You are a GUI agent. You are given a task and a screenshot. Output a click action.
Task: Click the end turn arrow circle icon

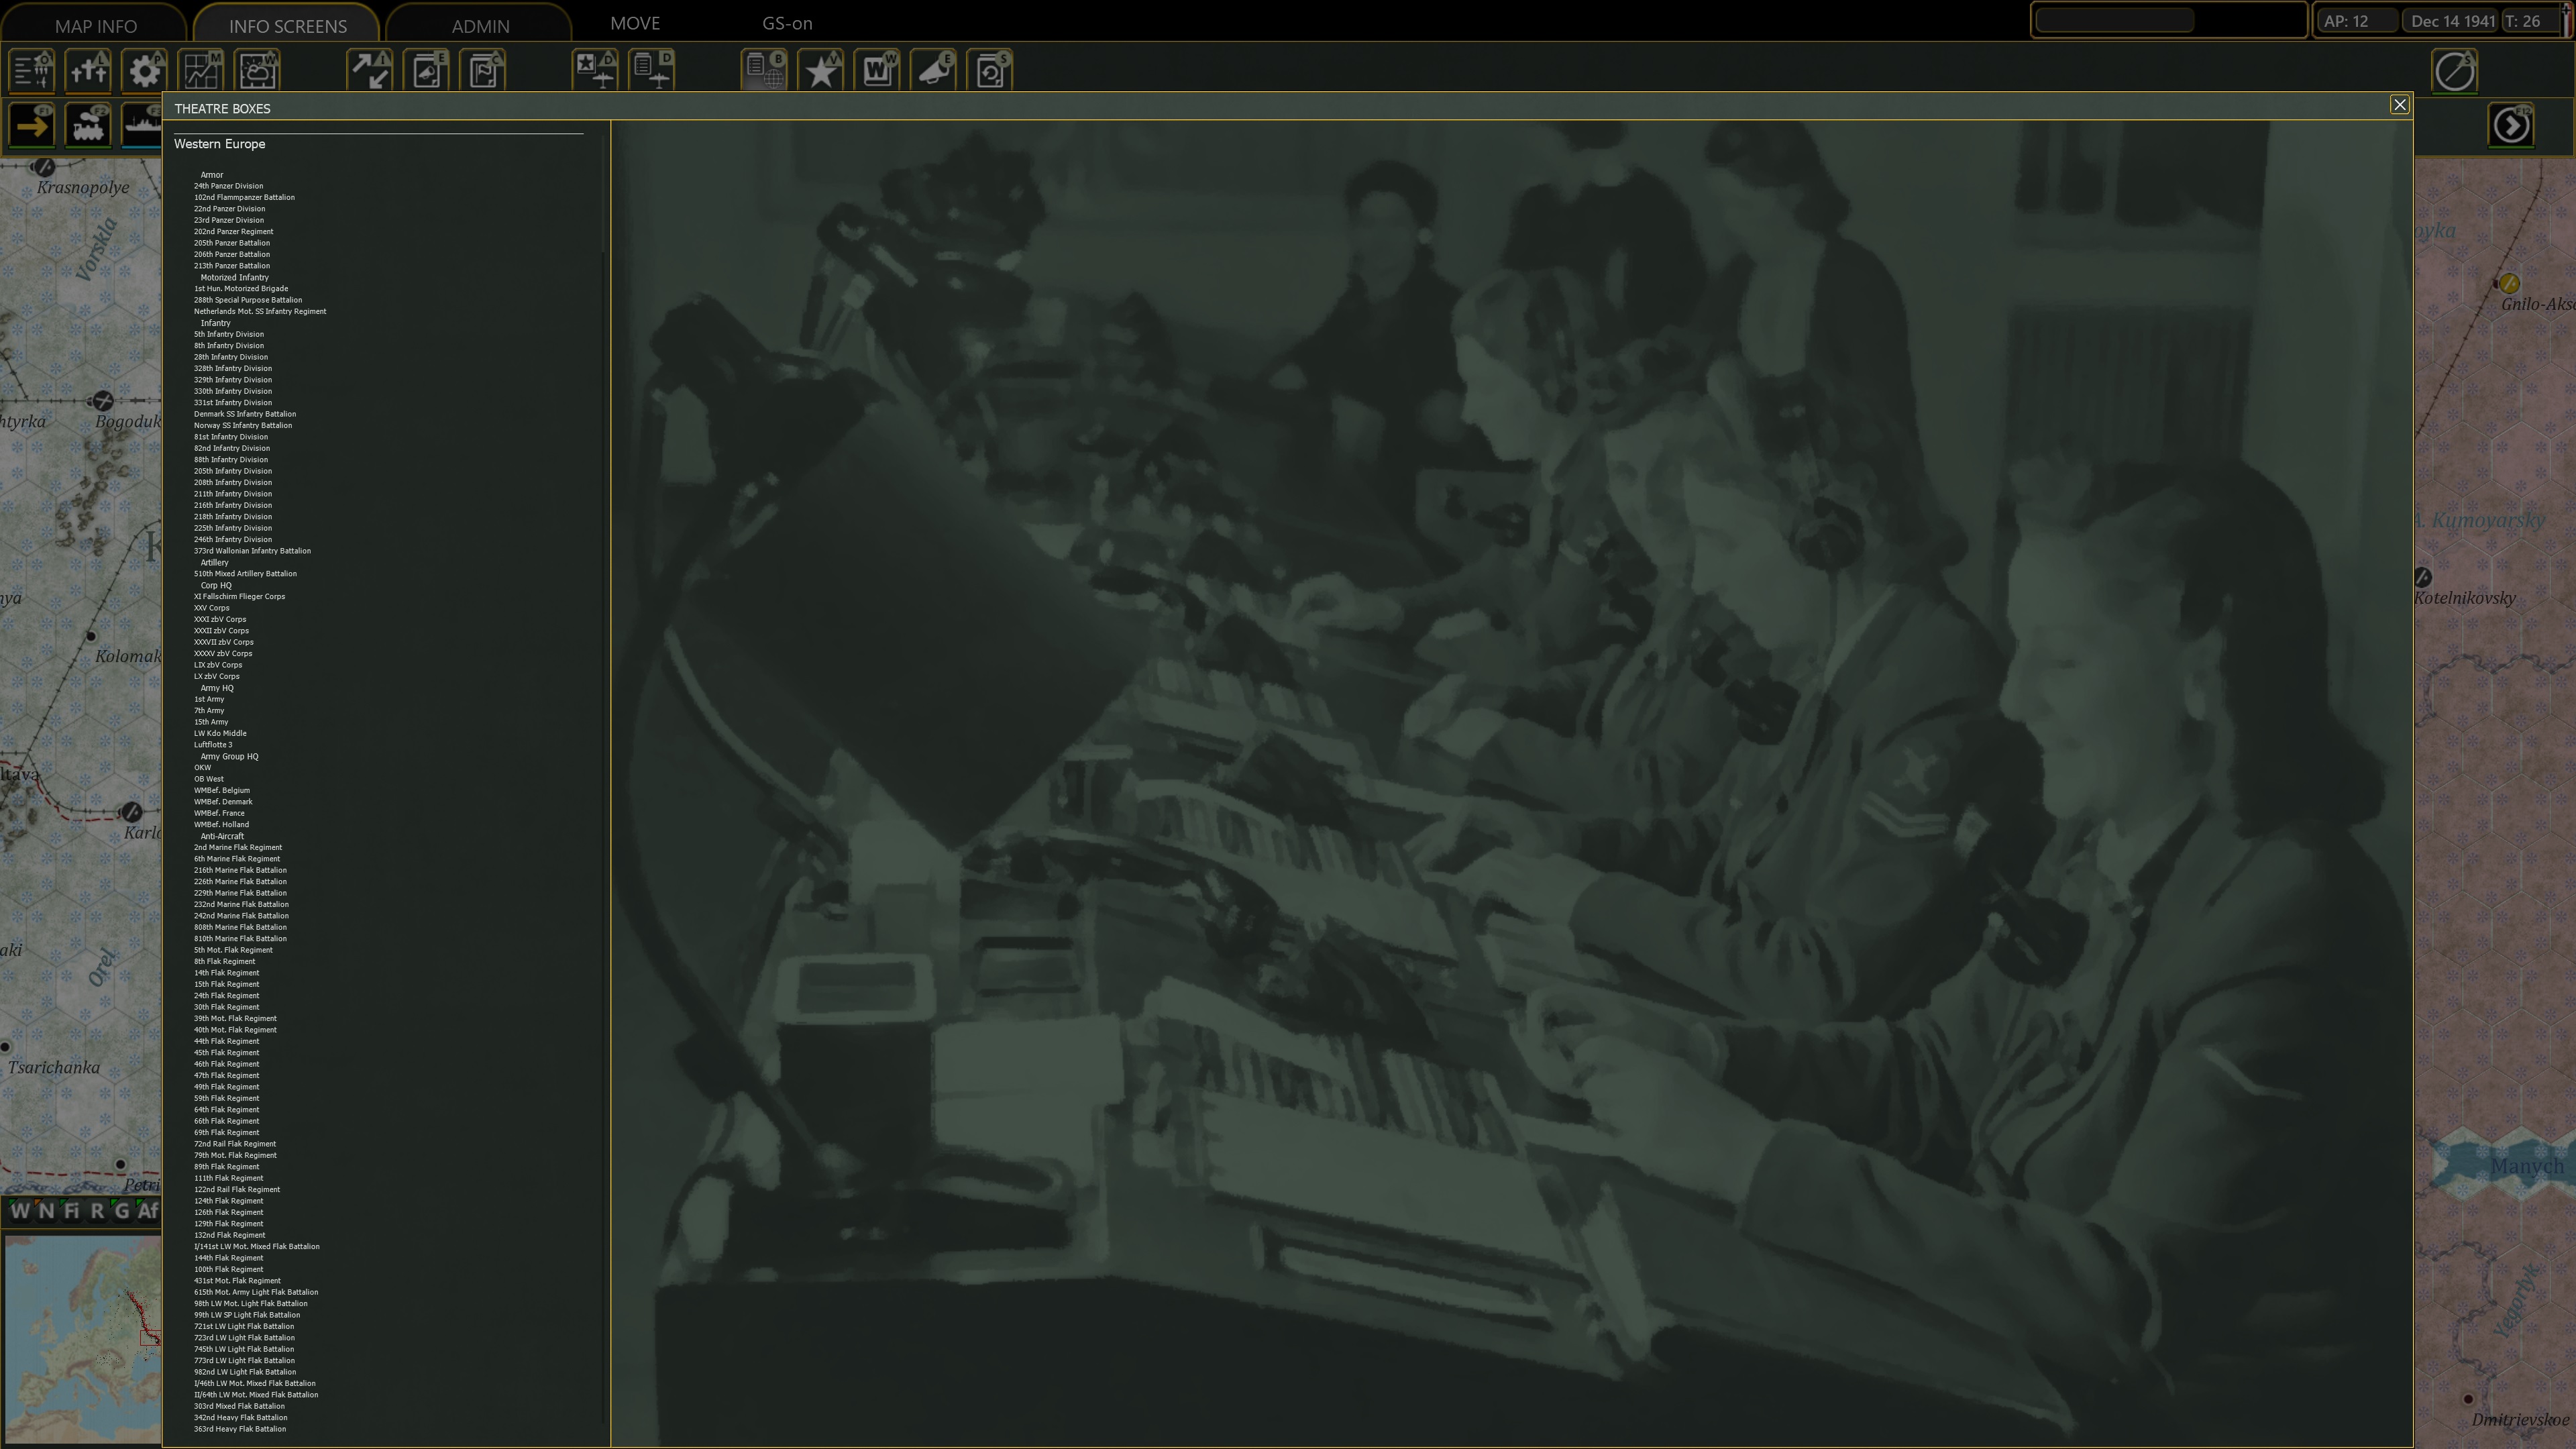pyautogui.click(x=2511, y=125)
